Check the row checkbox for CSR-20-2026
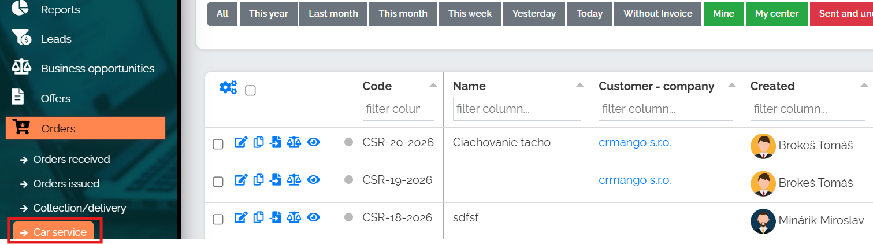873x244 pixels. (x=218, y=144)
